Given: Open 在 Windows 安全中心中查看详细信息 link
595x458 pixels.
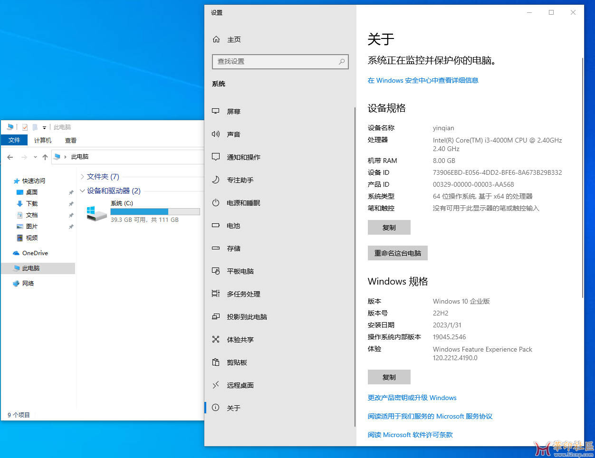Looking at the screenshot, I should 423,80.
